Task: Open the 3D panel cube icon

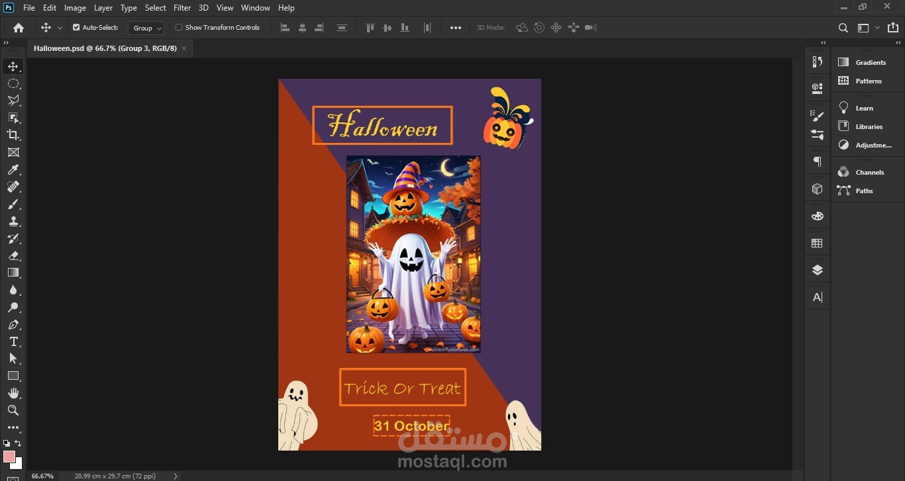Action: click(x=818, y=189)
